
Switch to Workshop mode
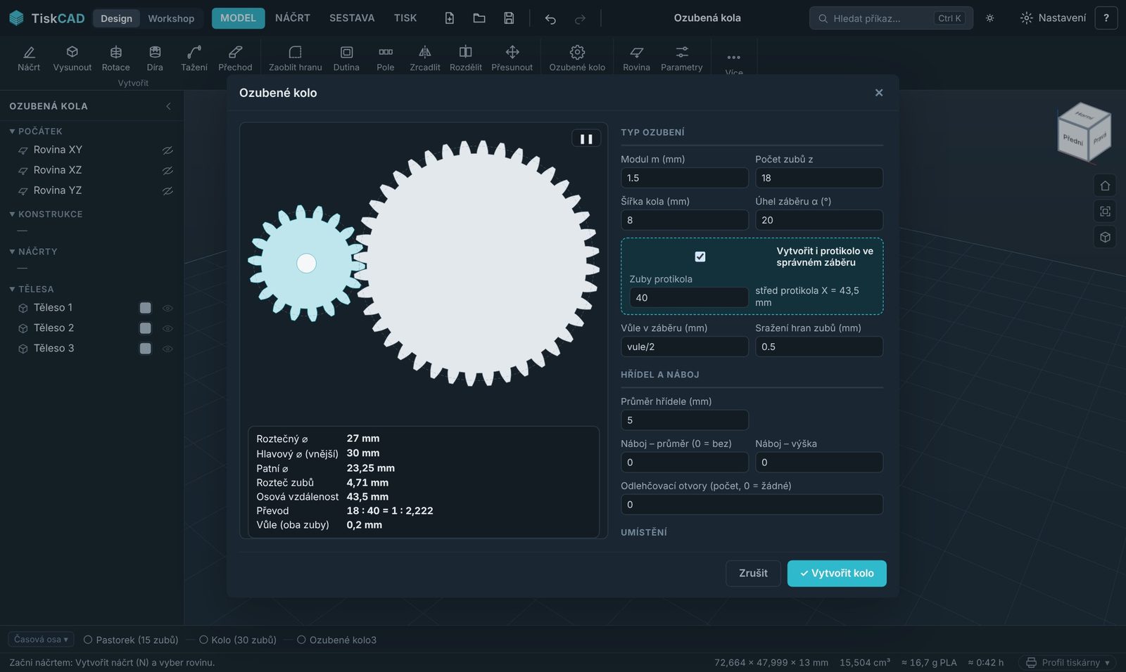(x=171, y=18)
